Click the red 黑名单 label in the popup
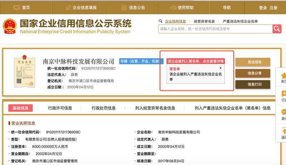This screenshot has height=165, width=286. coord(174,69)
